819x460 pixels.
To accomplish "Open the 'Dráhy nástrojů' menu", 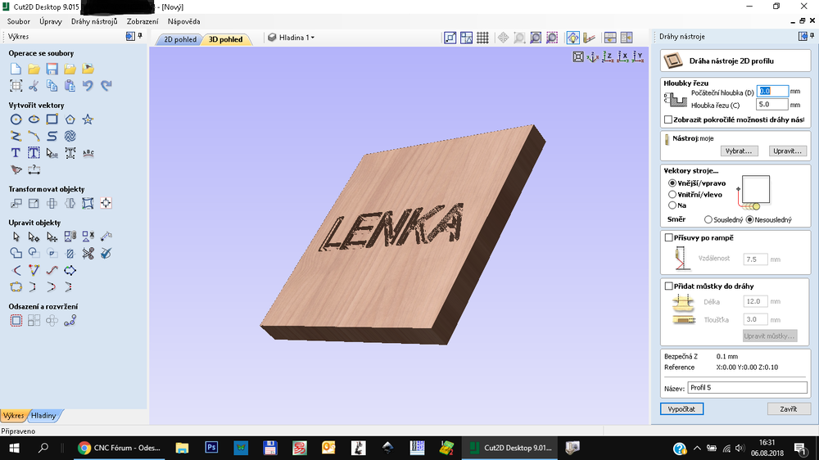I will point(94,21).
